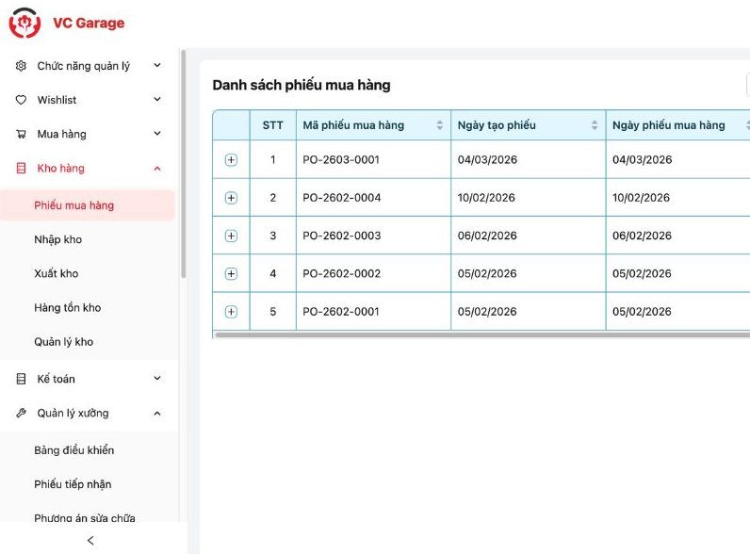Open the Nhập kho menu item
This screenshot has width=750, height=554.
pyautogui.click(x=58, y=239)
